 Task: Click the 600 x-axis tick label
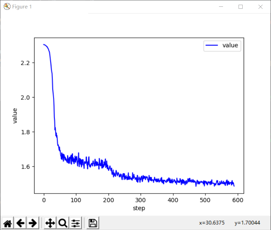[238, 200]
